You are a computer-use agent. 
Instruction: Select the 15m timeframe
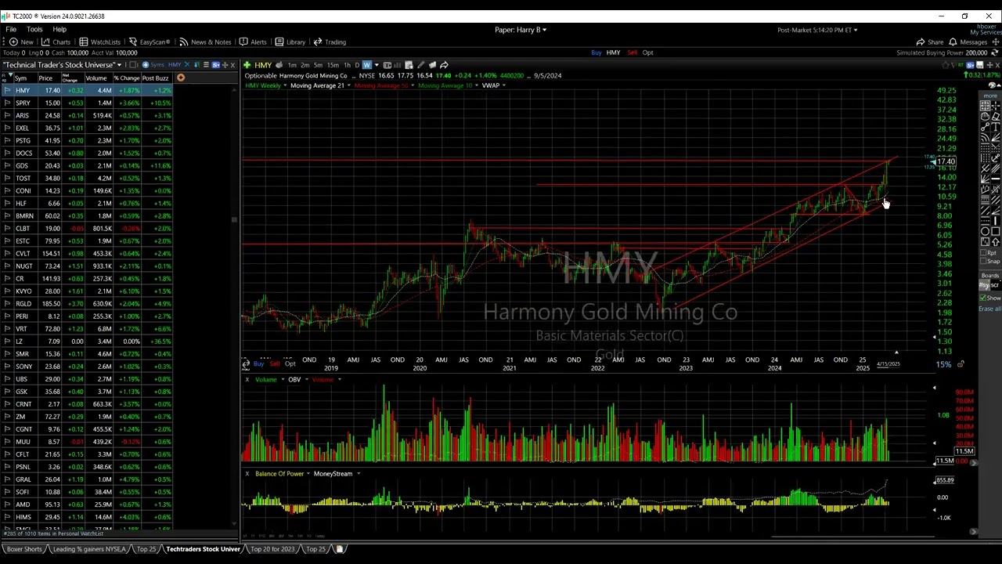pyautogui.click(x=333, y=65)
